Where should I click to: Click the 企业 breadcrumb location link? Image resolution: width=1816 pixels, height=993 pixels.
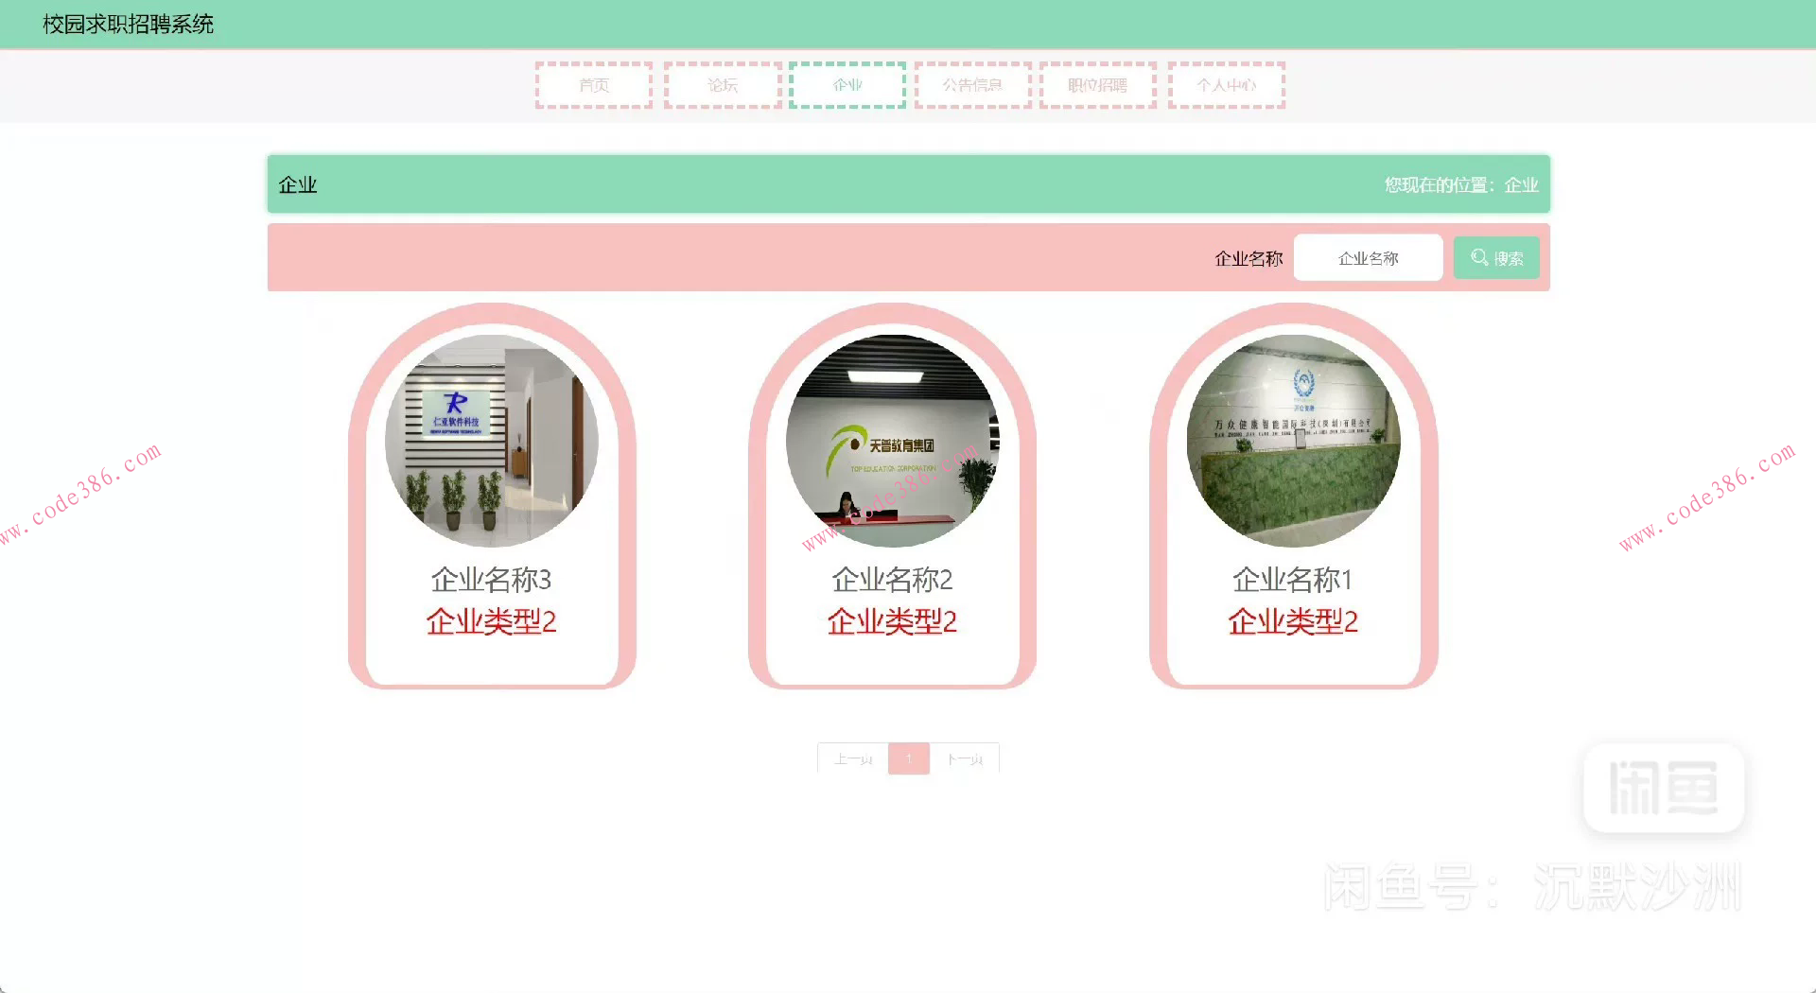click(1521, 184)
